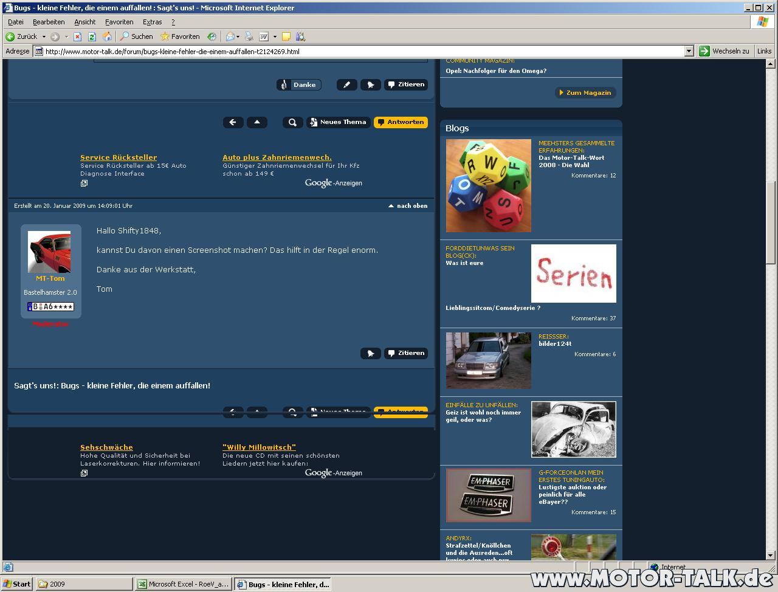Image resolution: width=778 pixels, height=592 pixels.
Task: Print the page via printer icon
Action: tap(249, 36)
